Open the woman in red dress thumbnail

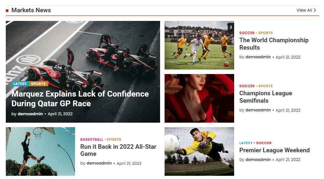199,98
